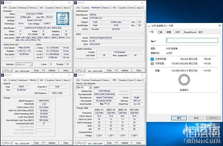223x146 pixels.
Task: Click the 0.848 V core voltage value
Action: pyautogui.click(x=47, y=24)
